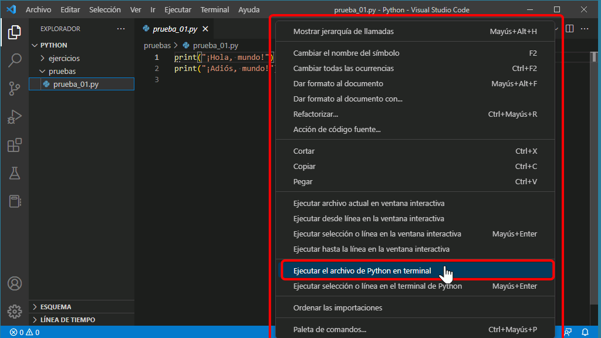Choose Dar formato al documento con...
Viewport: 601px width, 338px height.
coord(415,99)
